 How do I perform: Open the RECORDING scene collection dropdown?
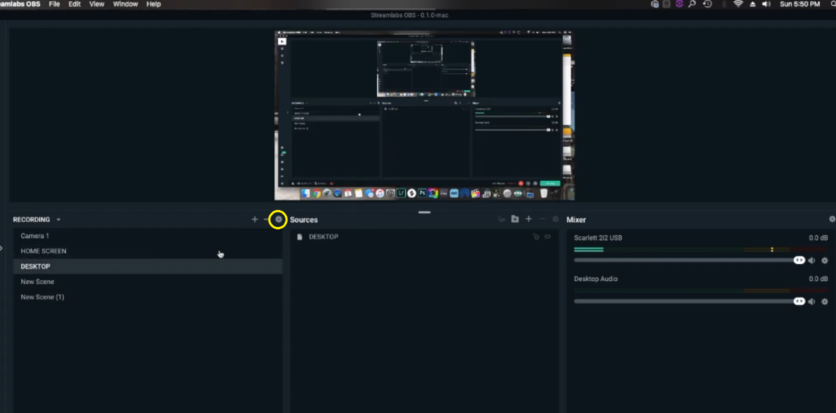click(57, 219)
